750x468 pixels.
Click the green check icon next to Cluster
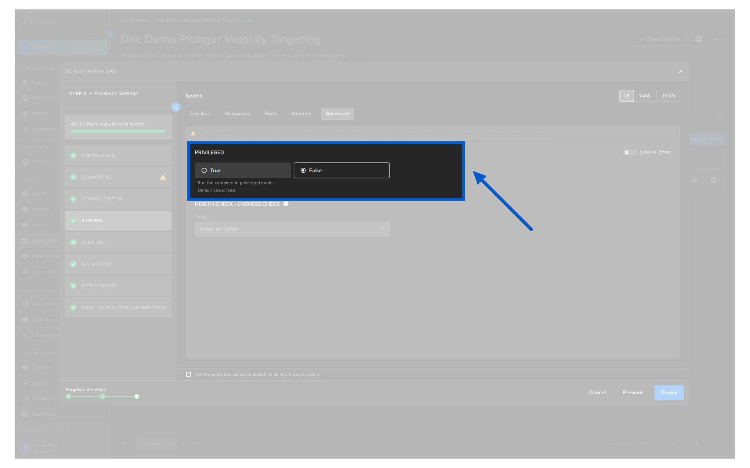pyautogui.click(x=73, y=242)
